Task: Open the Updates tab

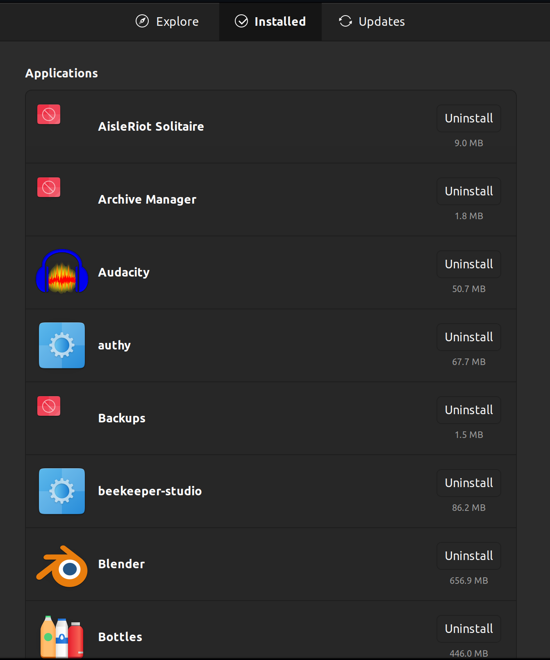Action: click(x=371, y=21)
